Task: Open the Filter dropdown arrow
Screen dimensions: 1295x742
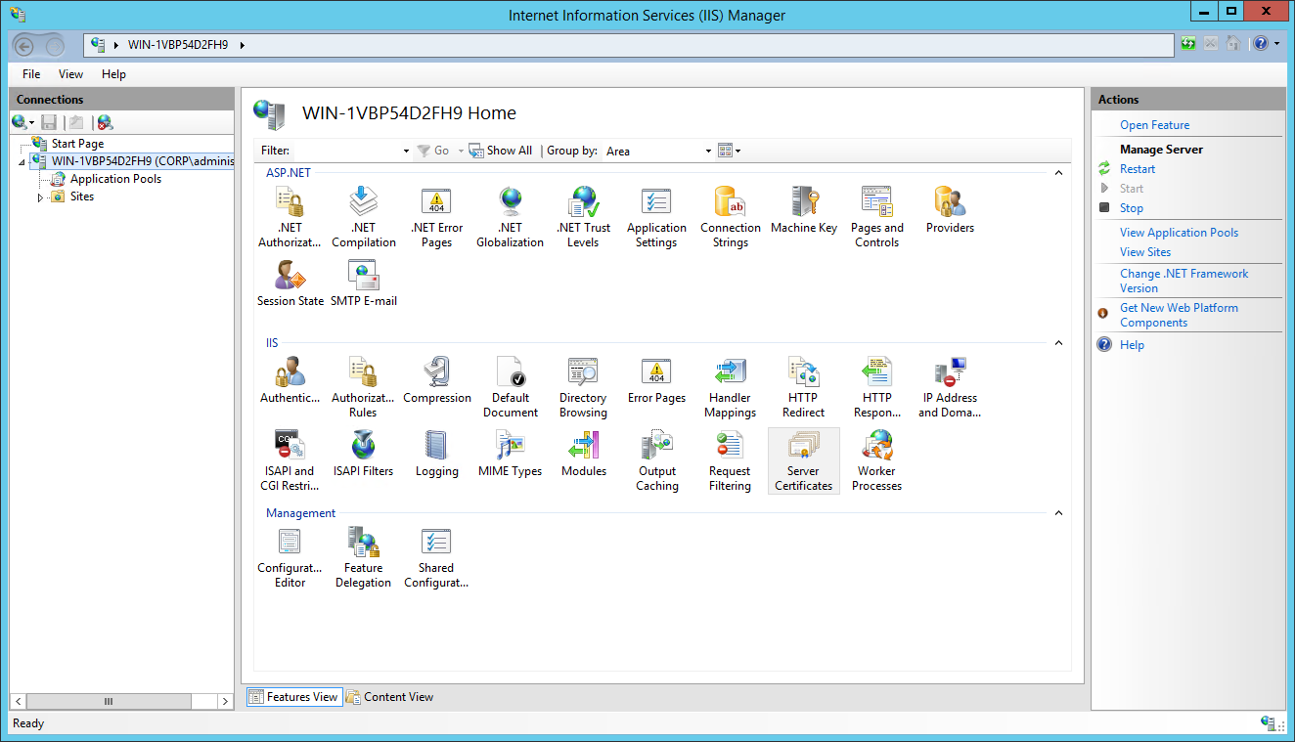Action: (407, 152)
